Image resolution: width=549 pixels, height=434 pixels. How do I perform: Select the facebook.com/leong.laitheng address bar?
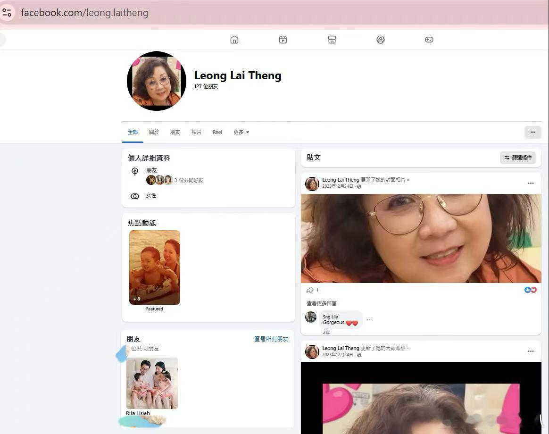click(x=84, y=13)
